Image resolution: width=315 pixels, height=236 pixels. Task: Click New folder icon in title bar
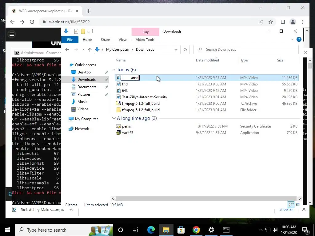point(83,31)
